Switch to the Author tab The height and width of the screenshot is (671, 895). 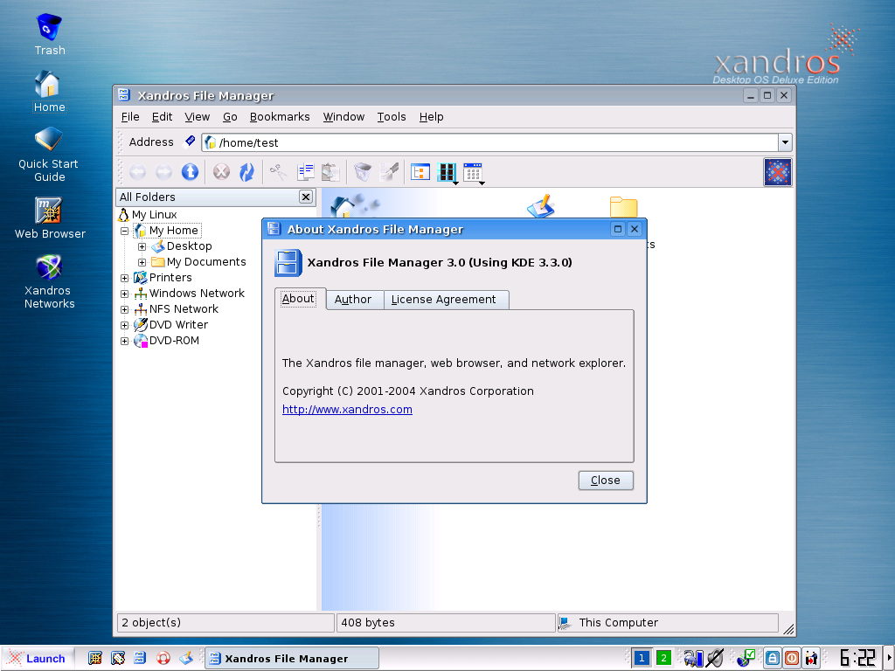click(x=355, y=300)
